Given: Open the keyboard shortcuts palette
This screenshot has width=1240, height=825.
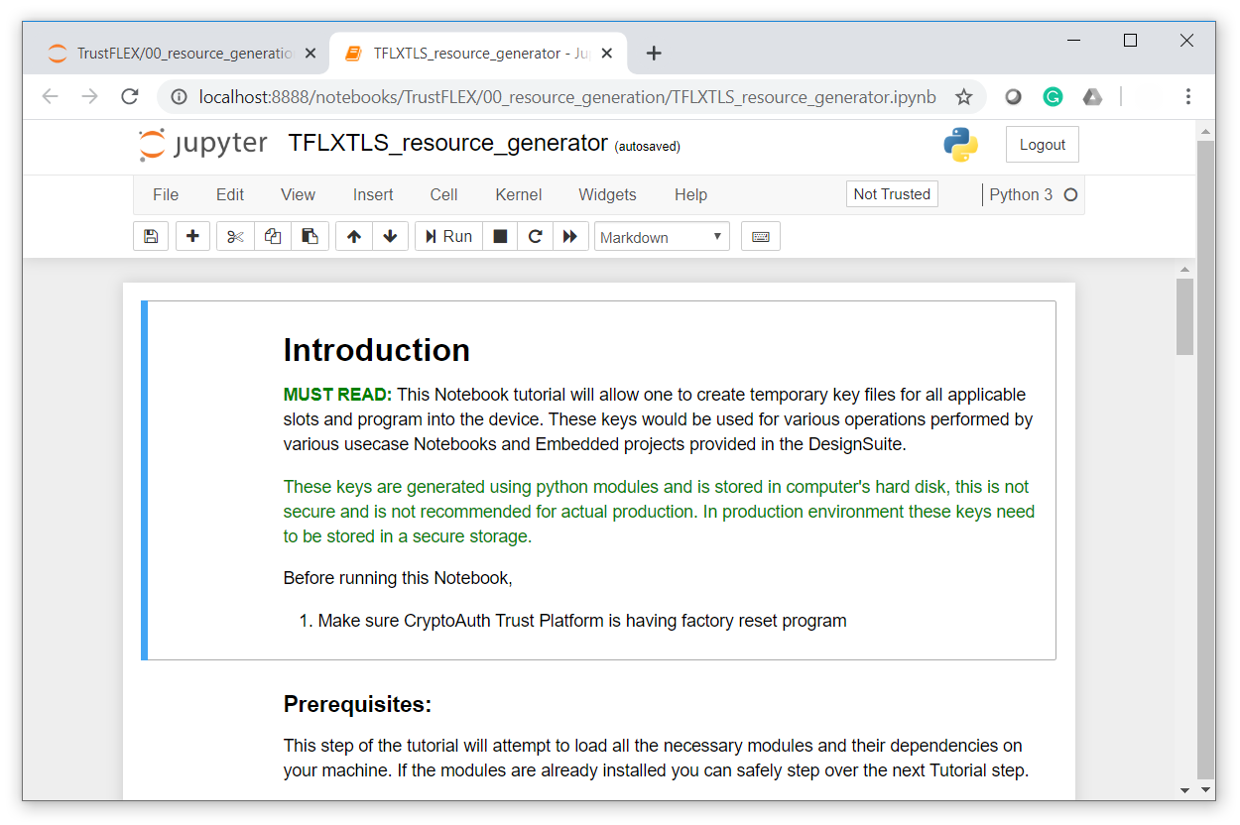Looking at the screenshot, I should pos(760,236).
